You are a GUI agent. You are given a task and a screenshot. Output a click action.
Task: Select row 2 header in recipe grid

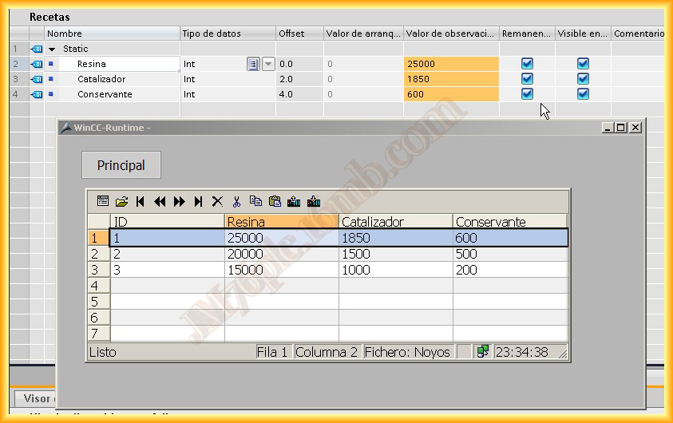click(99, 254)
